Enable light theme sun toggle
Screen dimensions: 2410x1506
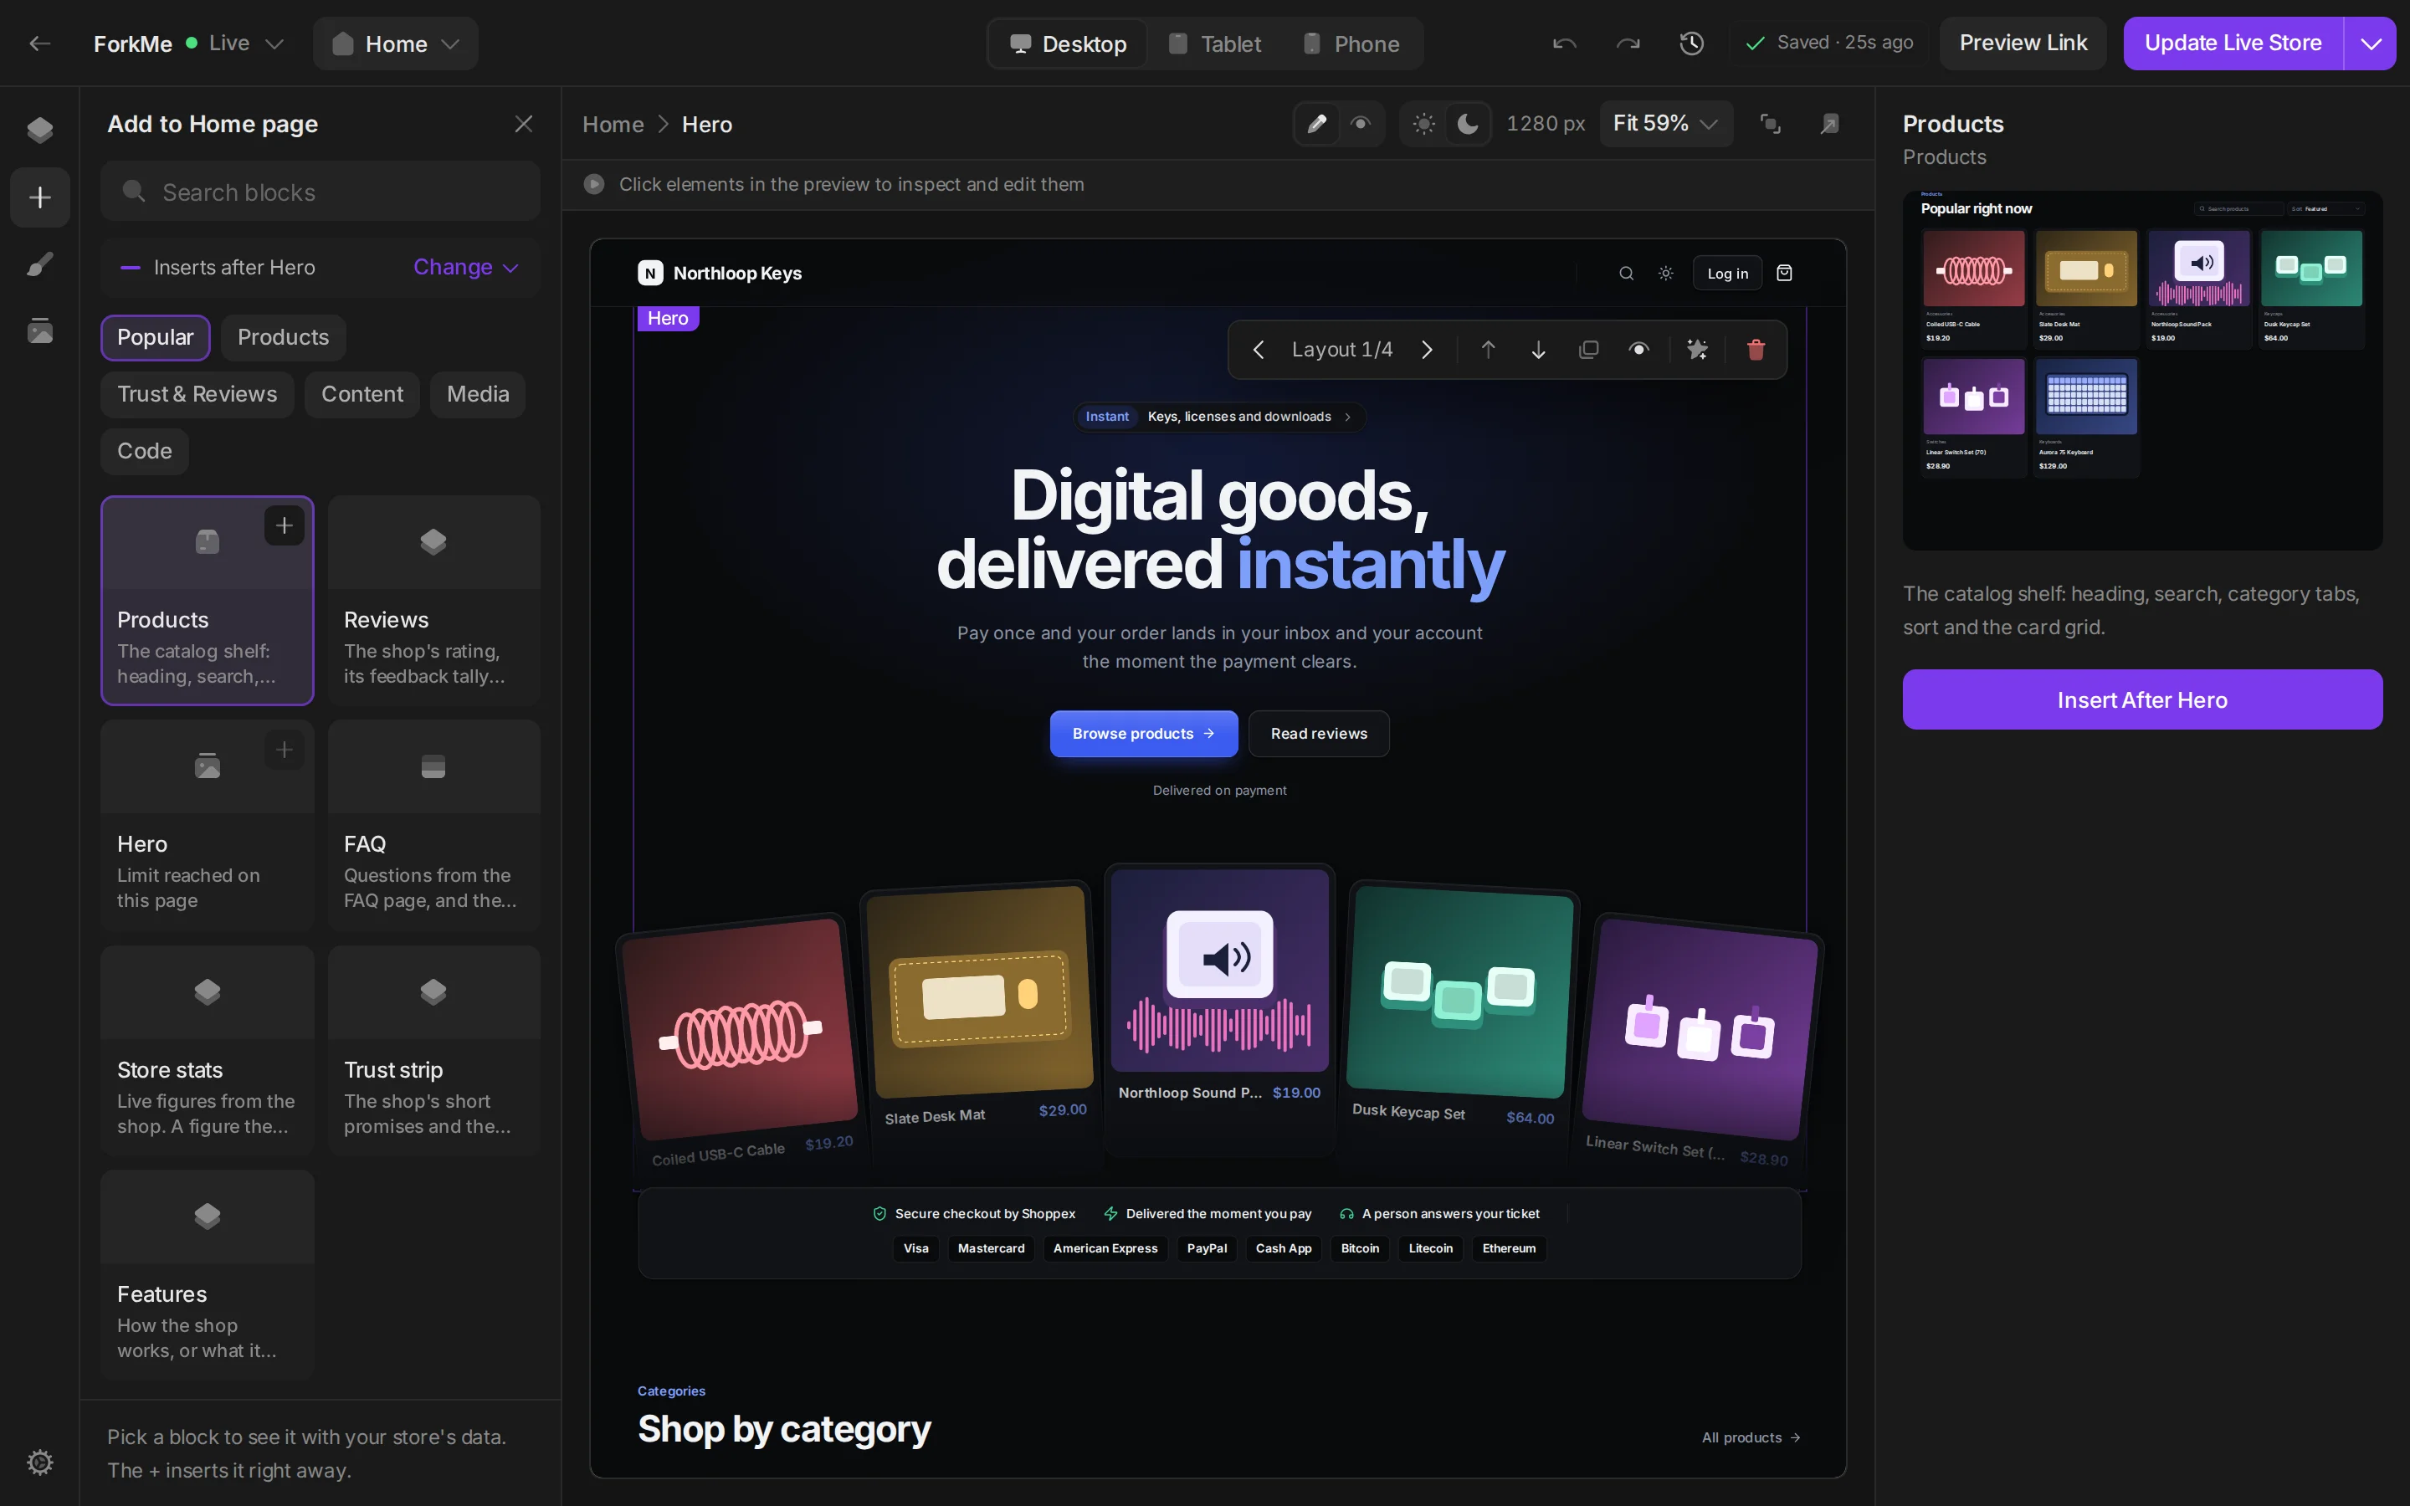tap(1423, 124)
